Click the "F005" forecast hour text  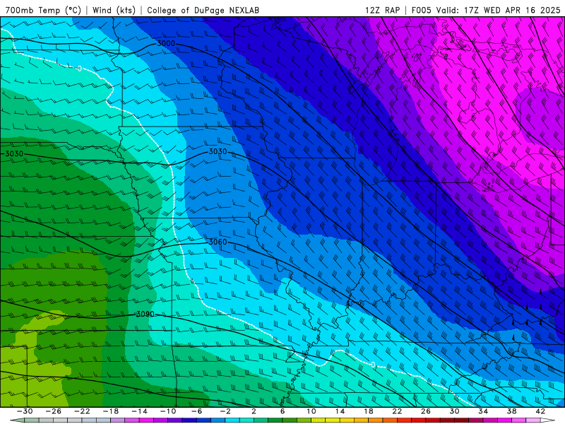click(422, 10)
